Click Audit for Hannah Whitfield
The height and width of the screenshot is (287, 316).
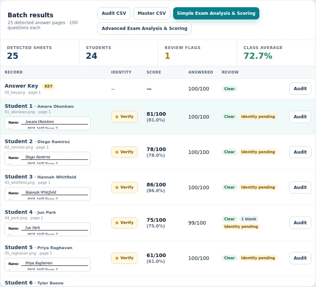pos(300,187)
